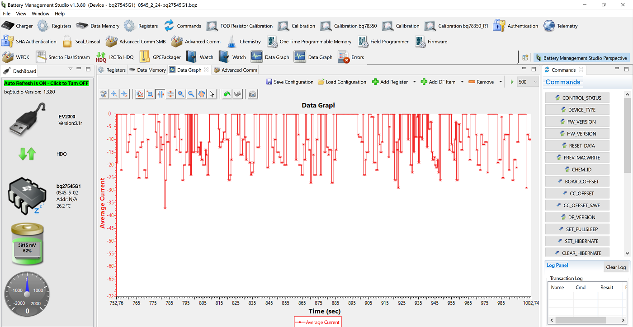Open the 500 interval combo box
Viewport: 633px width, 327px height.
(528, 82)
